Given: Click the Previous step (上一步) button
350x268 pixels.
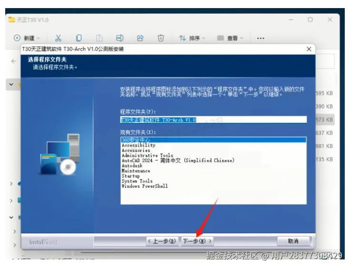Looking at the screenshot, I should (x=162, y=241).
